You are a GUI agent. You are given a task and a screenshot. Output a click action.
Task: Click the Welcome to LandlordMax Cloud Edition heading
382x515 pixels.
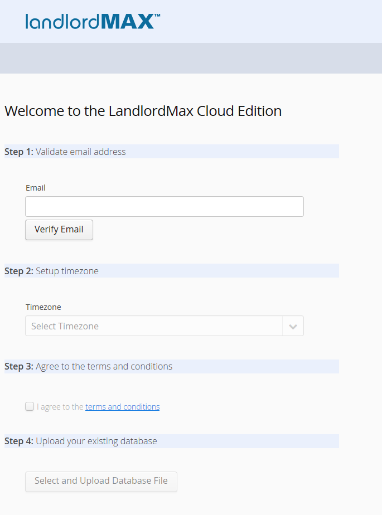coord(143,111)
